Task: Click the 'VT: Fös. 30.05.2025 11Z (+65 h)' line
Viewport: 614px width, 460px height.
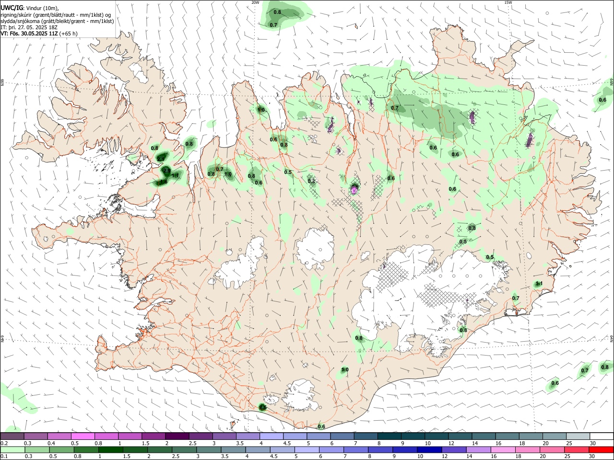Action: click(x=39, y=34)
